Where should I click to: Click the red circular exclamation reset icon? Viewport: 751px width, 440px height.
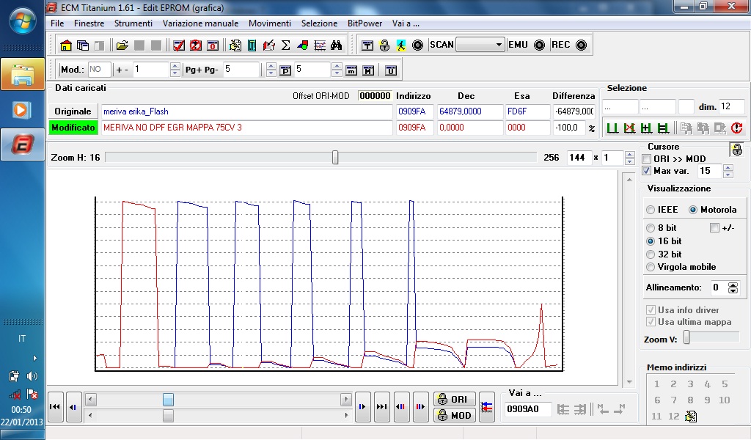(736, 128)
